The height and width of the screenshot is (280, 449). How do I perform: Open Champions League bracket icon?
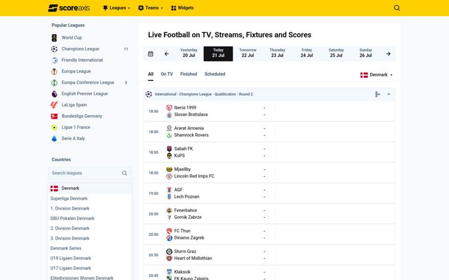tap(377, 94)
